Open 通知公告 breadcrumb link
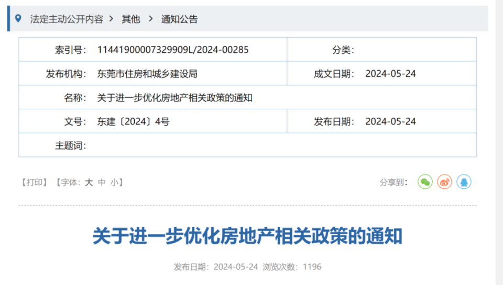 [179, 19]
